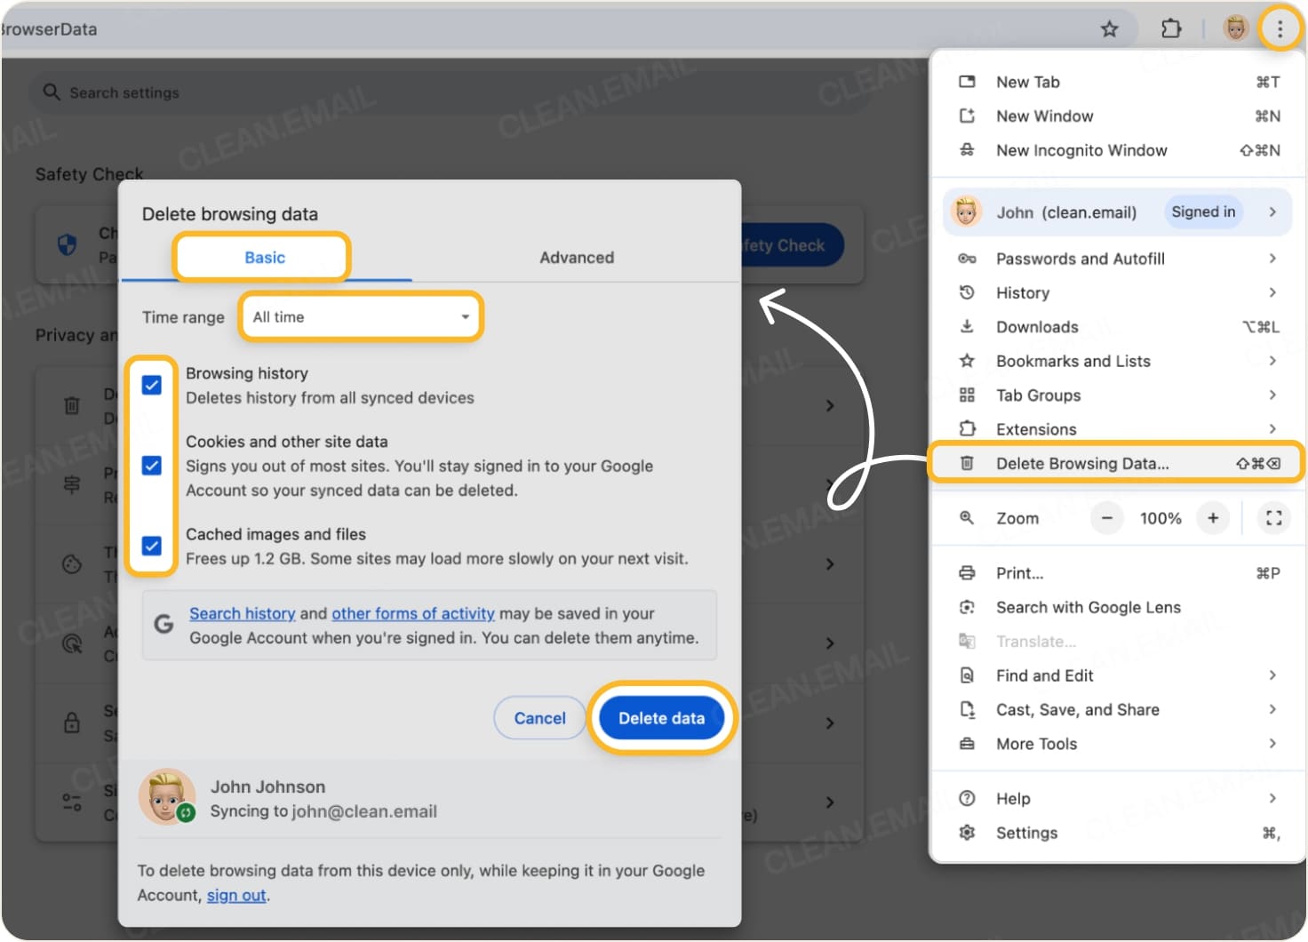Uncheck Cookies and other site data
Image resolution: width=1308 pixels, height=942 pixels.
pyautogui.click(x=151, y=466)
